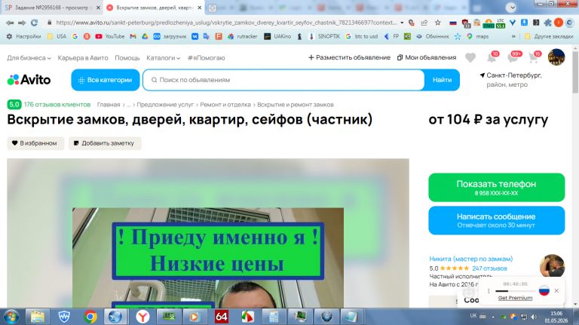Open the blue download-arrow extension icon
This screenshot has width=579, height=325.
click(524, 23)
